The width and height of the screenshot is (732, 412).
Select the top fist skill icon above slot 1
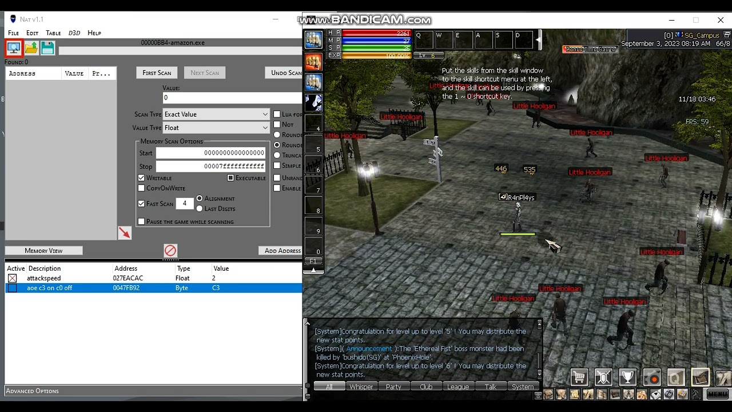pos(313,39)
